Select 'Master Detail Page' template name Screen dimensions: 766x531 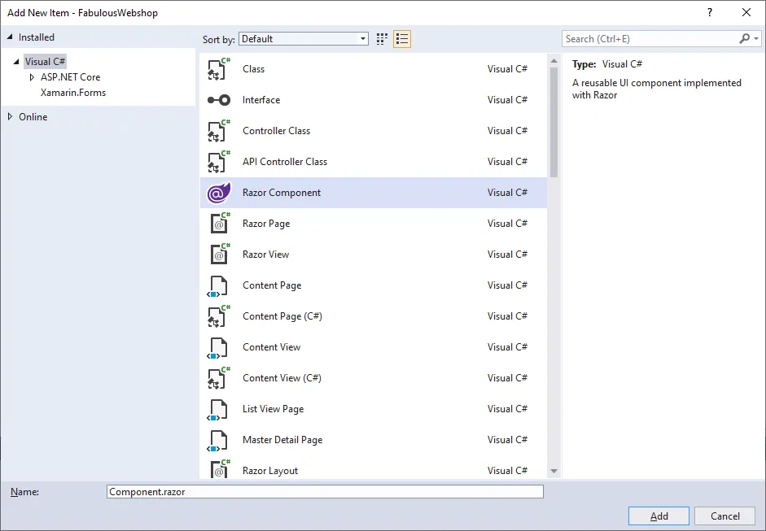pos(282,440)
